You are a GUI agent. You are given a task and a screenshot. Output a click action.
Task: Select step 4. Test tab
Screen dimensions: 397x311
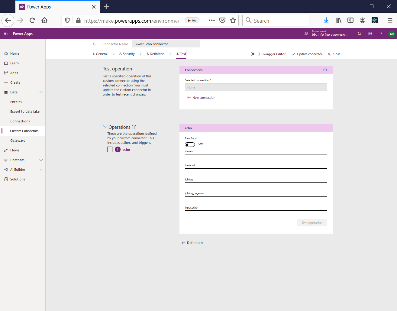[181, 54]
